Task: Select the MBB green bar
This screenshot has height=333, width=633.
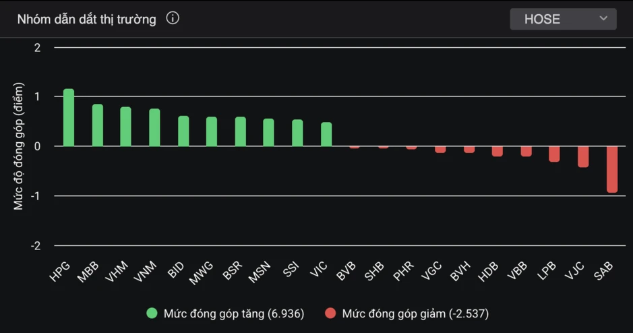Action: (x=98, y=125)
